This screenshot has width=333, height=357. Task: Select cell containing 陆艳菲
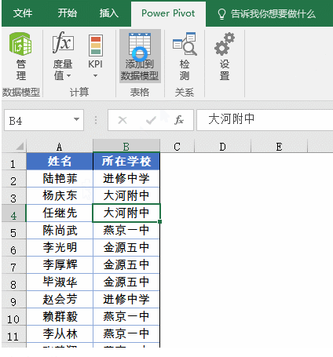point(60,179)
